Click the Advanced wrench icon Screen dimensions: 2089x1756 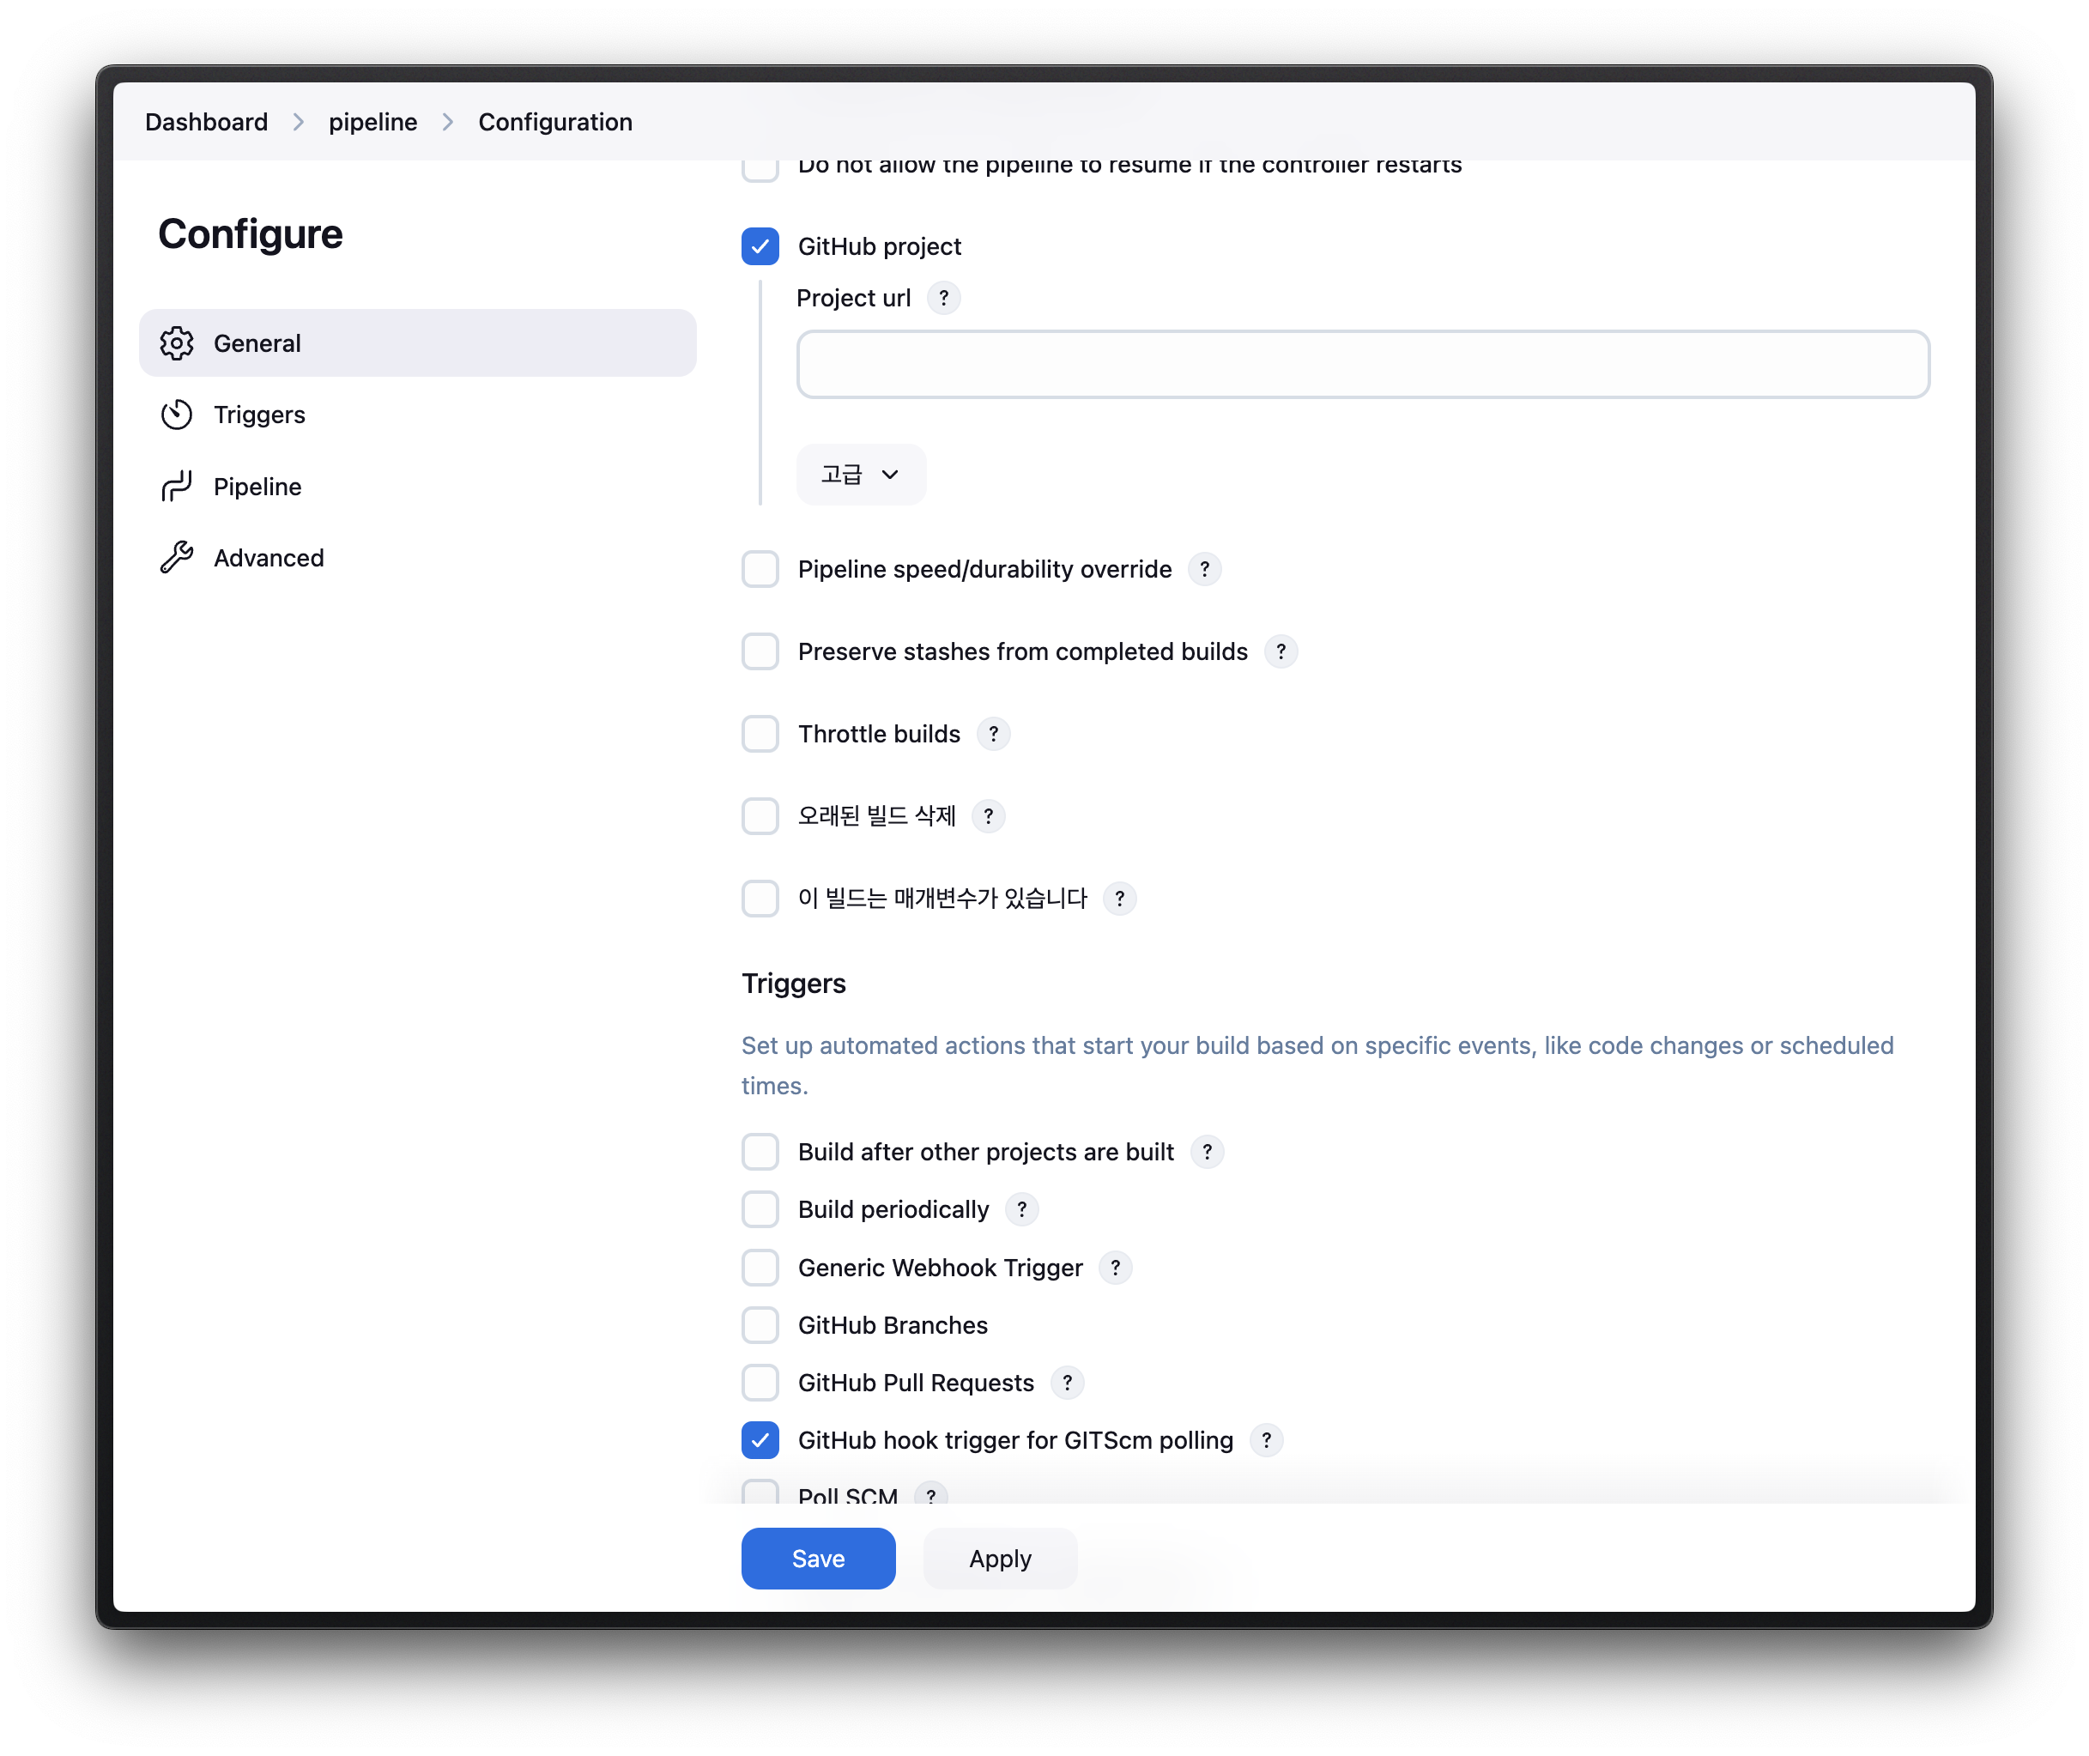click(176, 559)
